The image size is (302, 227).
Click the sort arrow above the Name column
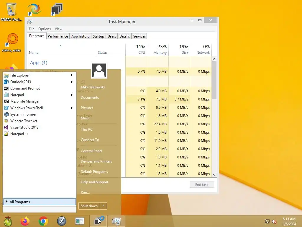coord(60,46)
